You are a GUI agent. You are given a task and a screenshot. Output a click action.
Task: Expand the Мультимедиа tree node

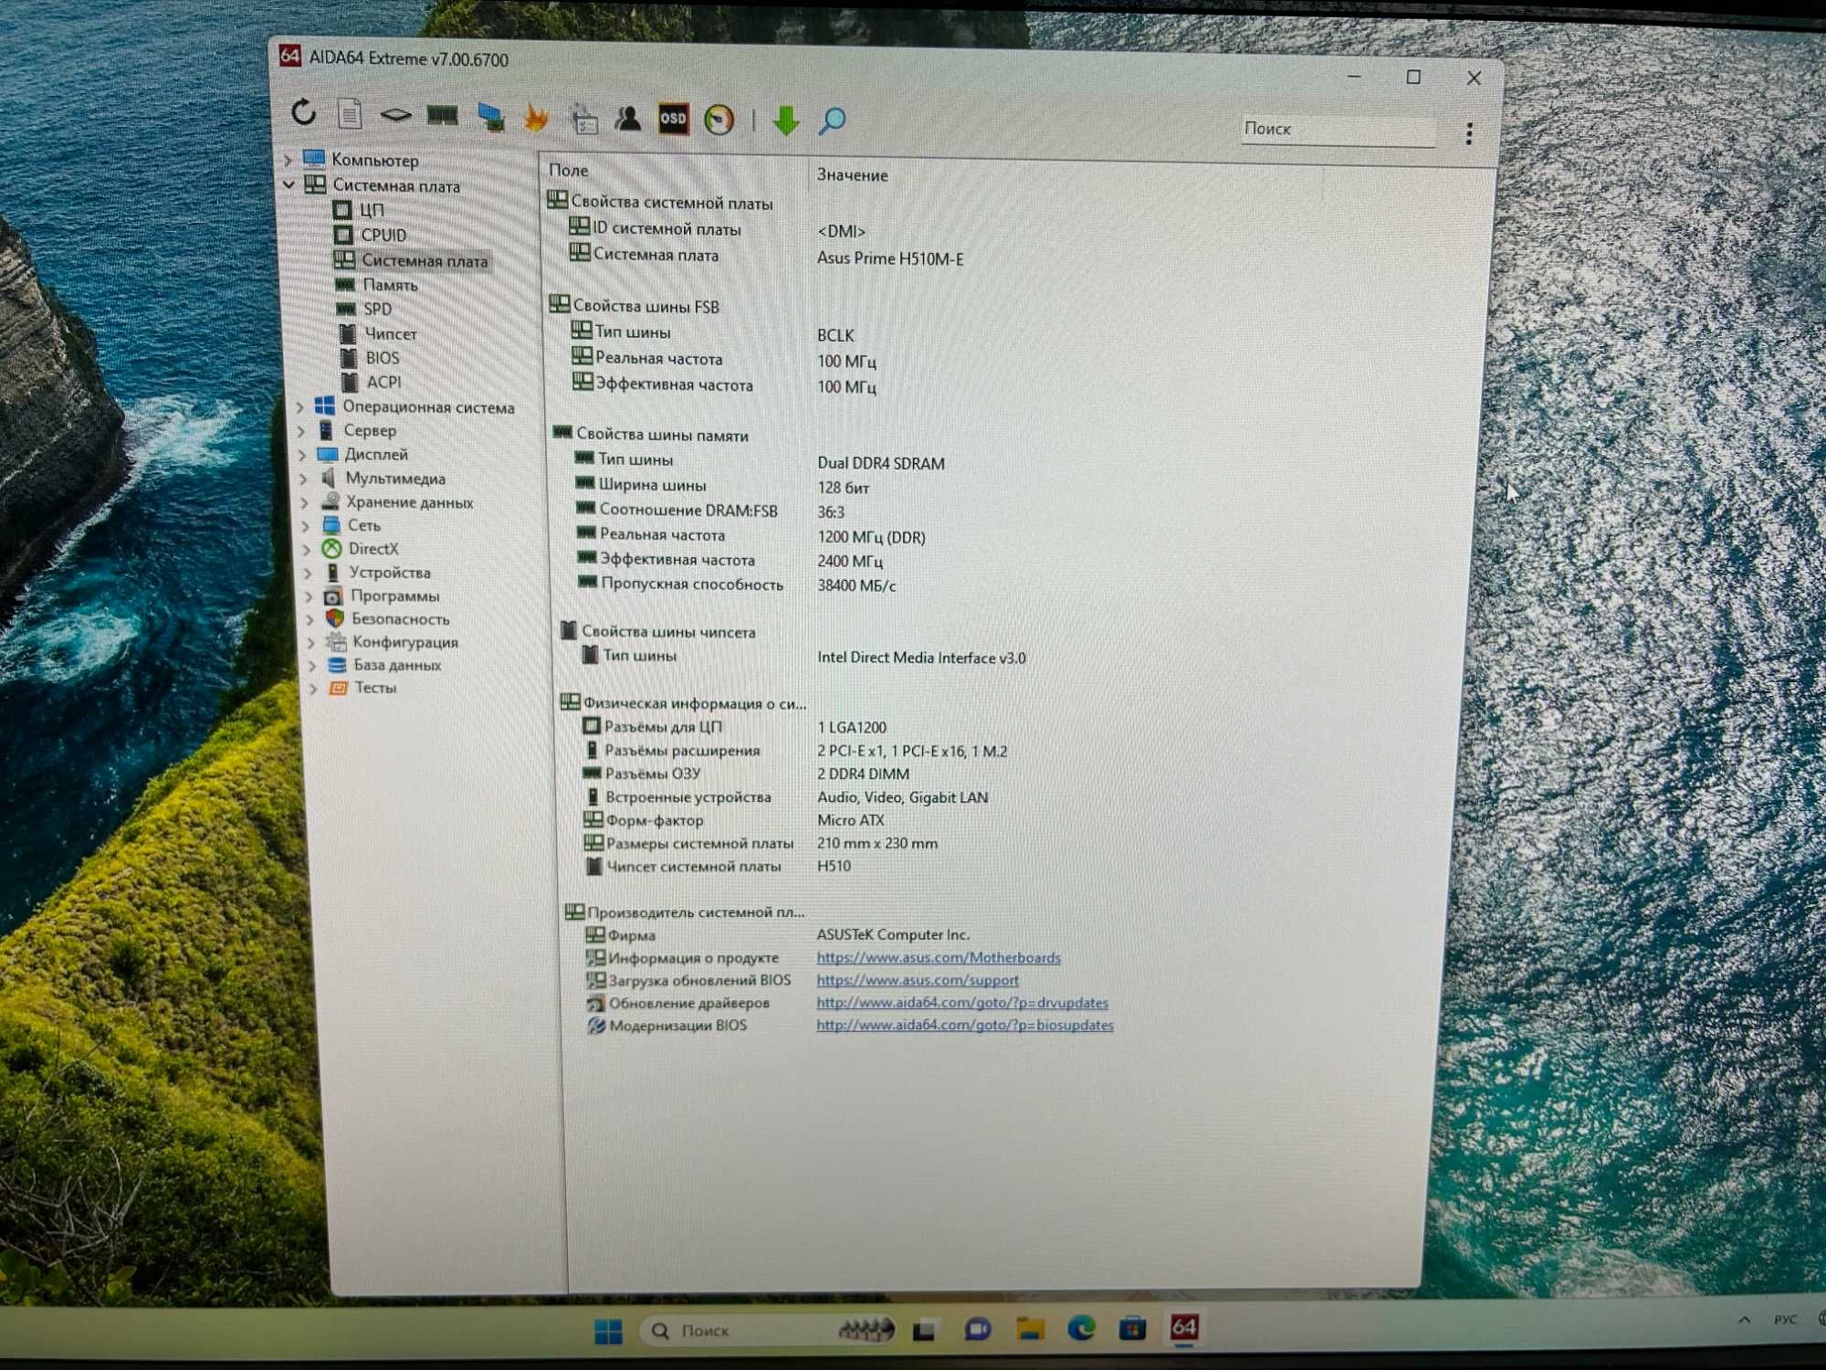[x=304, y=478]
